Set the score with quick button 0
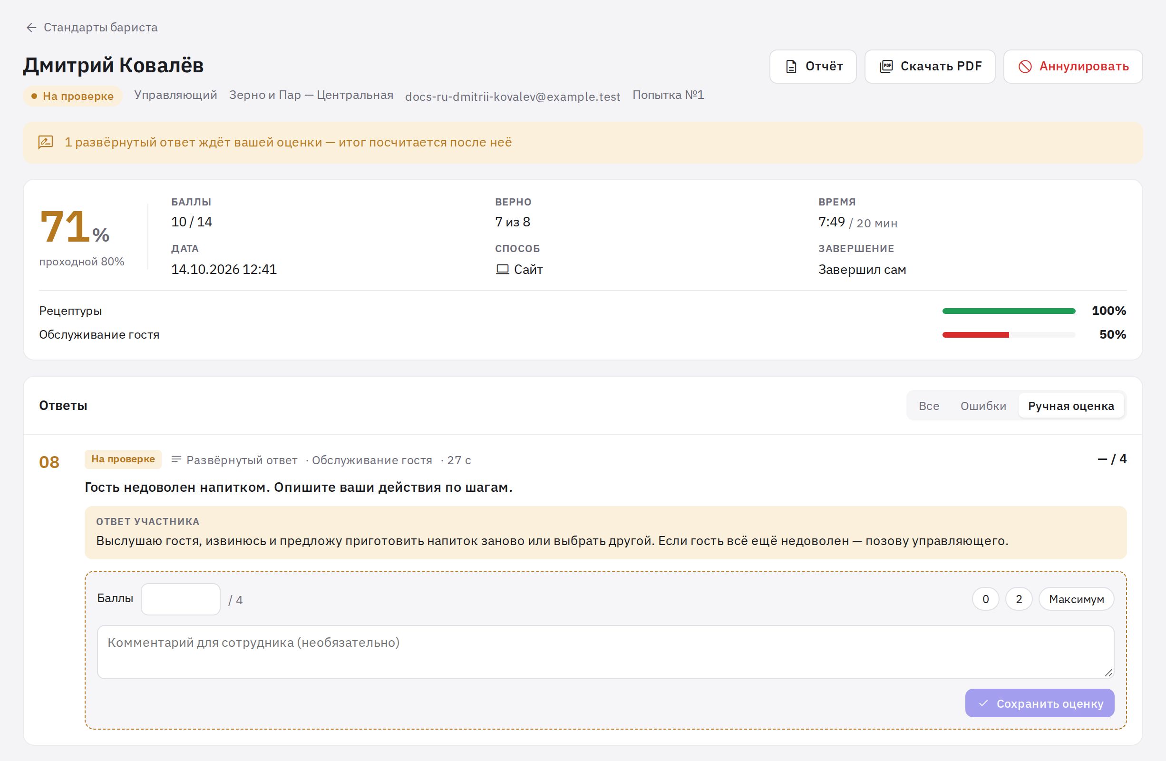This screenshot has width=1166, height=761. (x=985, y=599)
